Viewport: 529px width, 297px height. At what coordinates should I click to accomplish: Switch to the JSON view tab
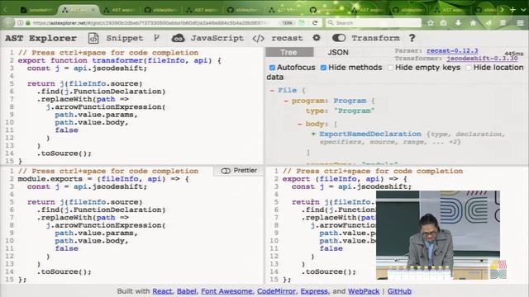tap(338, 52)
